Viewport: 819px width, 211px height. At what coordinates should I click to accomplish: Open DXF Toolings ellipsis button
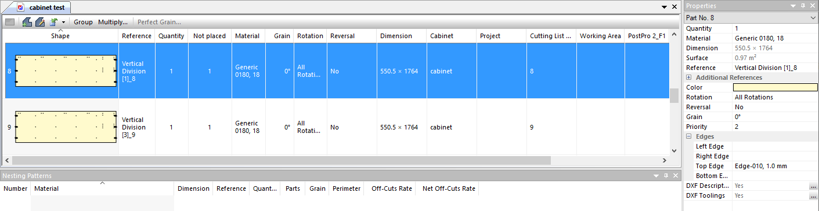pyautogui.click(x=813, y=196)
